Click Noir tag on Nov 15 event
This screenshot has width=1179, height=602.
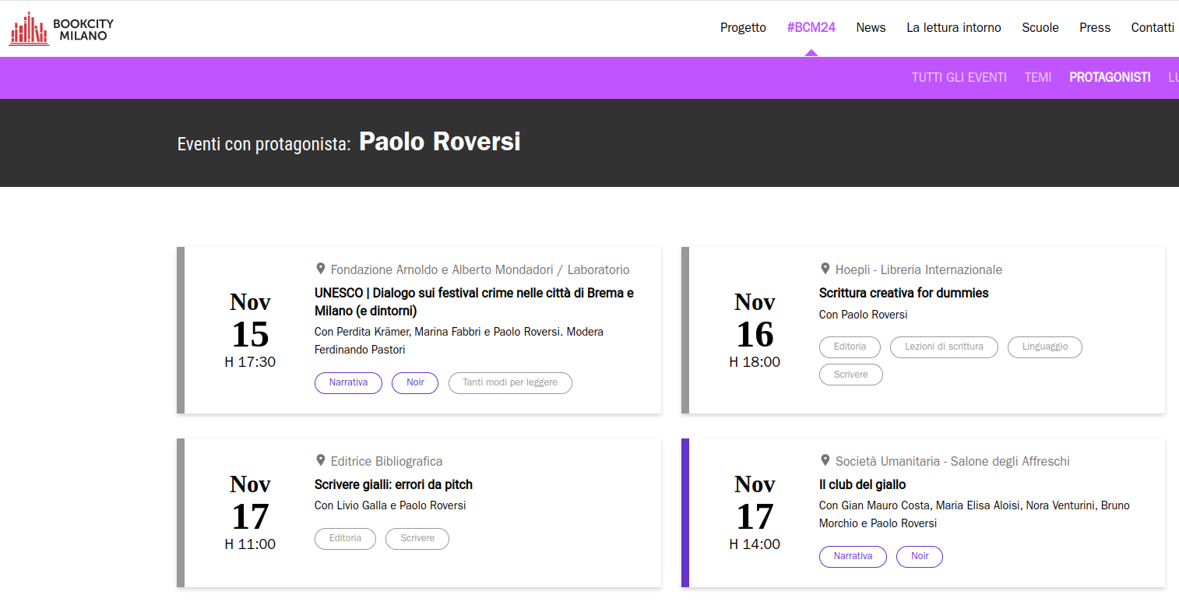(x=415, y=383)
